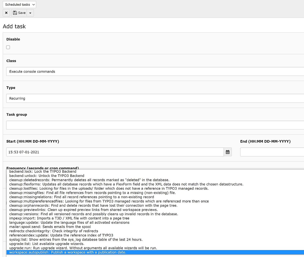Viewport: 304px width, 257px height.
Task: Expand the Type dropdown set to Recurring
Action: [x=154, y=98]
